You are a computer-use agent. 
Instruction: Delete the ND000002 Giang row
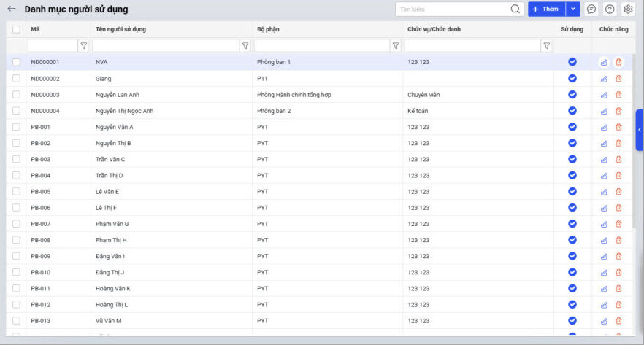(x=618, y=79)
